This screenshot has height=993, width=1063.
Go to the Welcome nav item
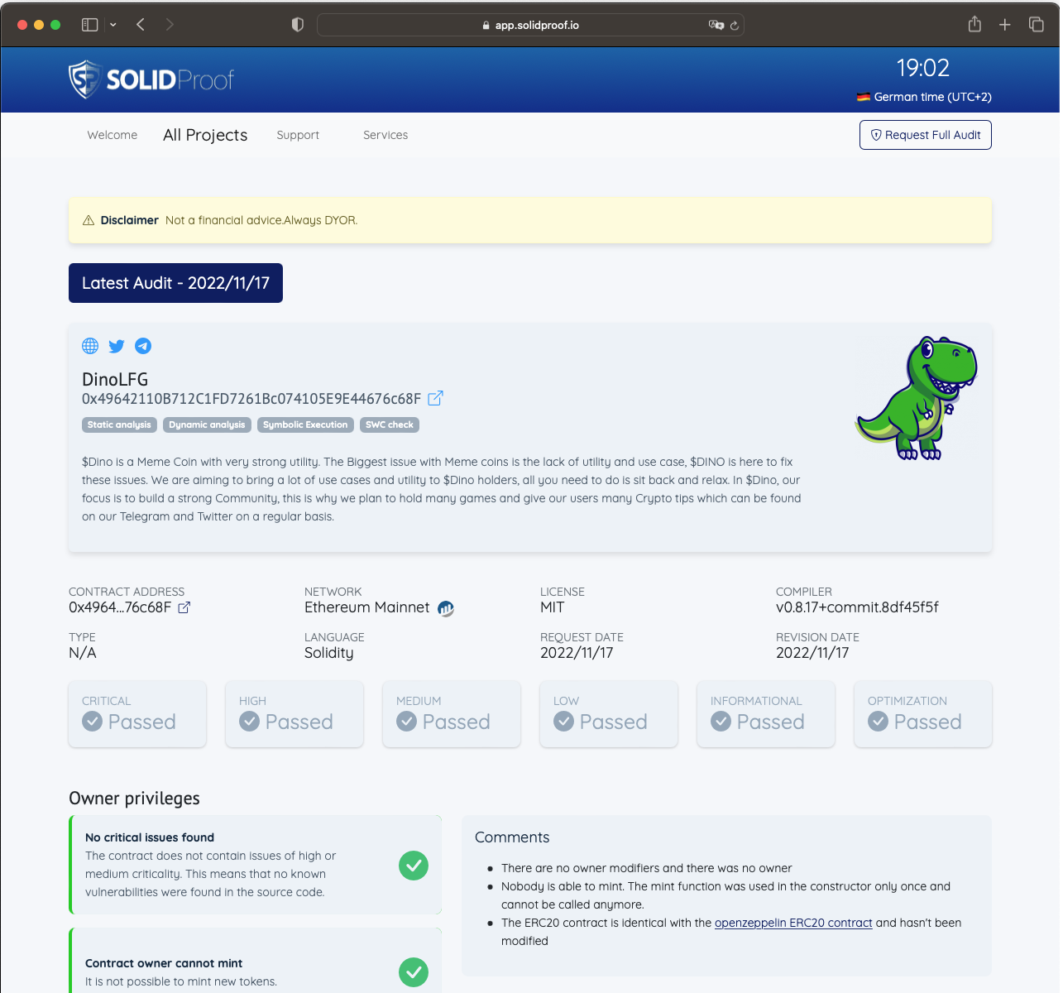pos(113,135)
